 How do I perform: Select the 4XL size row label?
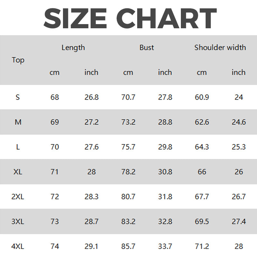(x=18, y=246)
